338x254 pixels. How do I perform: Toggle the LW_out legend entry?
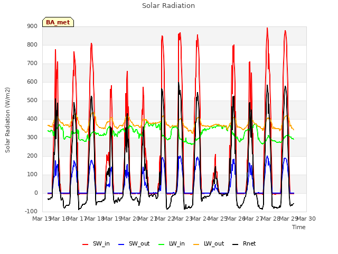(209, 244)
